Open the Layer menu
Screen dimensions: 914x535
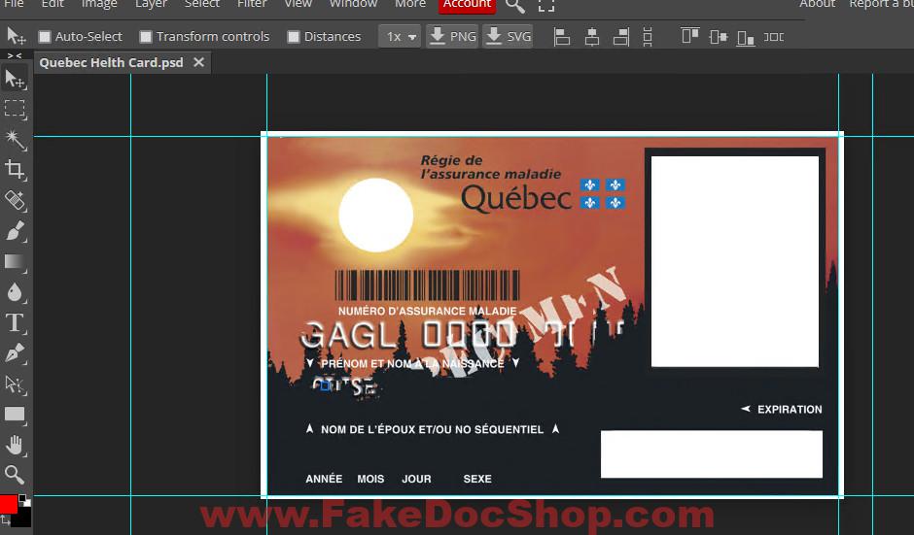tap(151, 4)
